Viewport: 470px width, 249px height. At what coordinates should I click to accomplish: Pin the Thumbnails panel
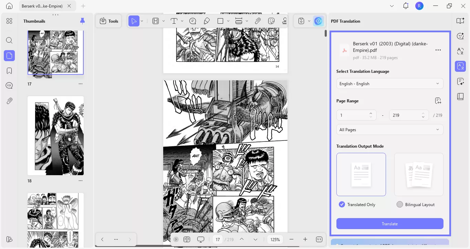pyautogui.click(x=82, y=21)
